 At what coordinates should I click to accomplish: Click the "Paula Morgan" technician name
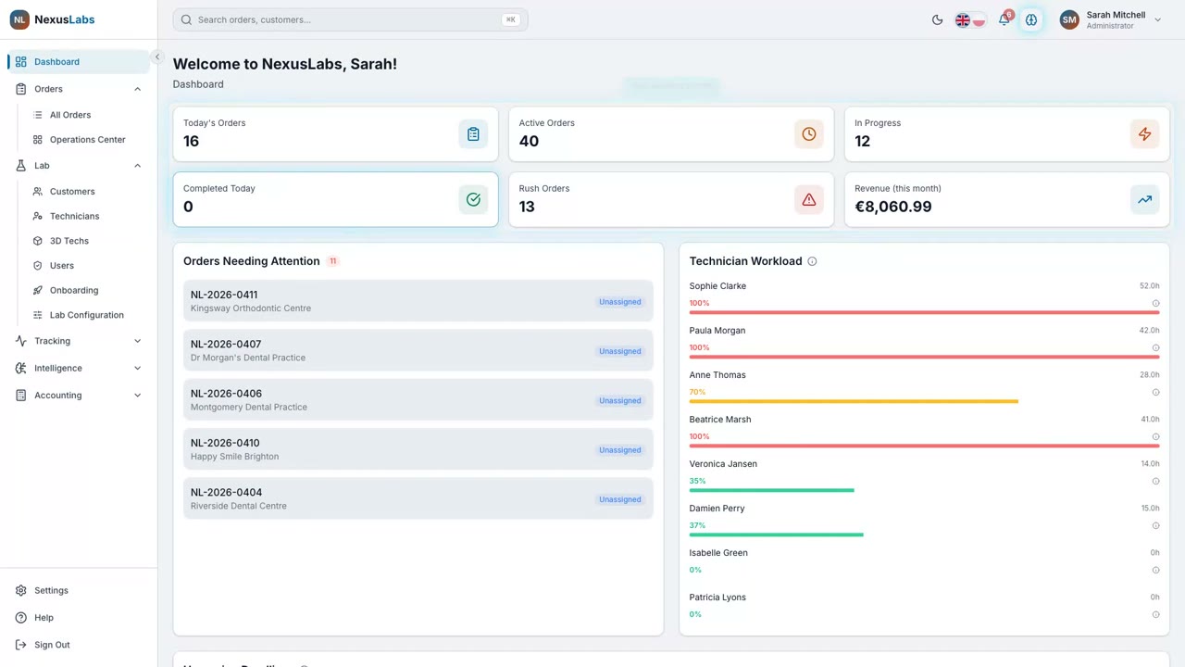(717, 331)
